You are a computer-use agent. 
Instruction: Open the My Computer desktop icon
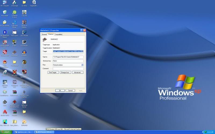(x=5, y=3)
